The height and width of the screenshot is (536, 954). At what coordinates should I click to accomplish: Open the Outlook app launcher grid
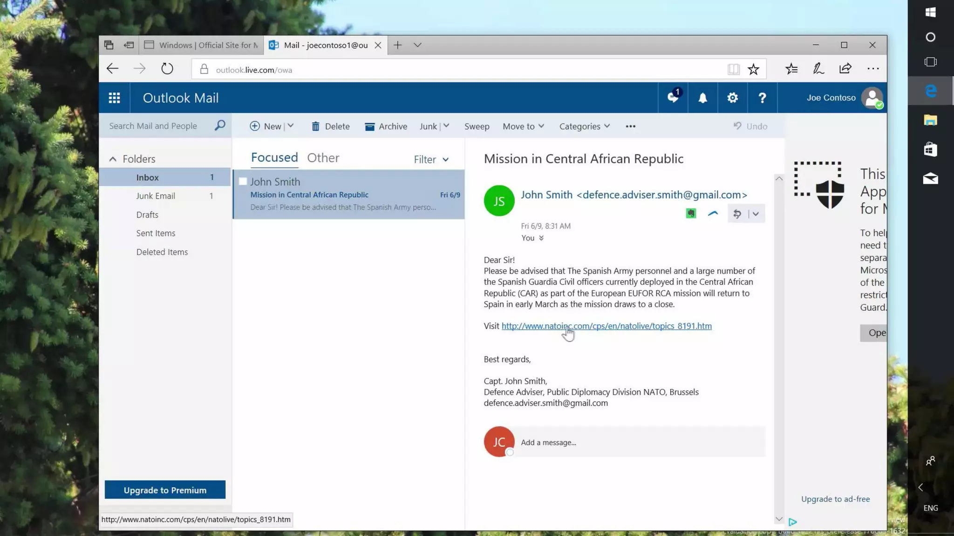coord(114,98)
